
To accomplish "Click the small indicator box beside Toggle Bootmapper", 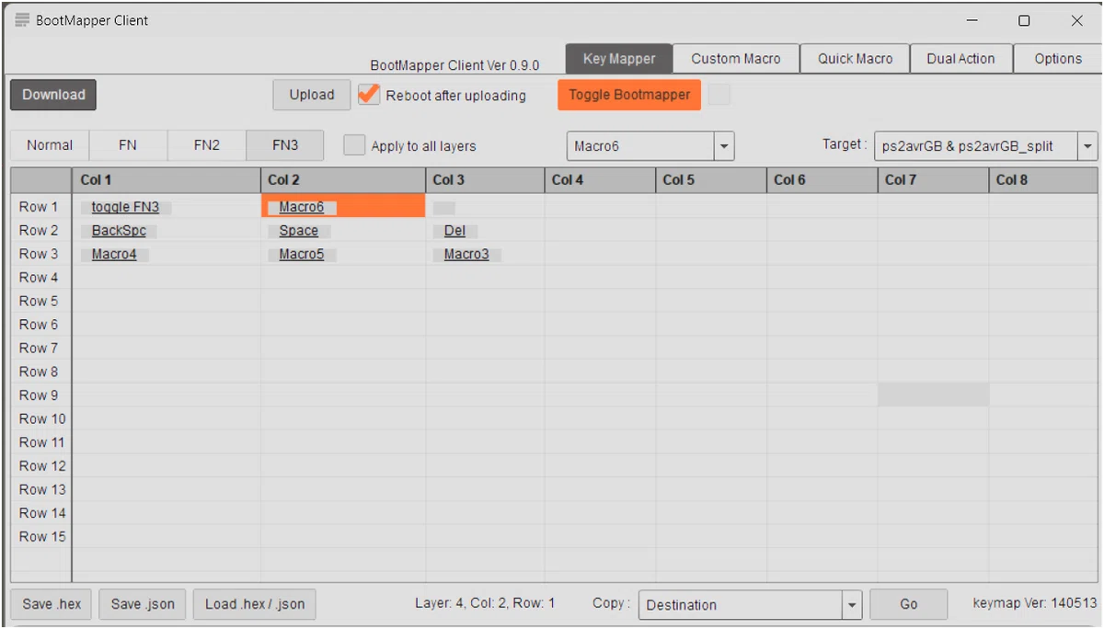I will point(719,95).
